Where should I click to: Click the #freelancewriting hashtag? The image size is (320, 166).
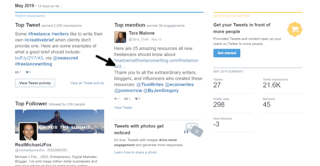[34, 64]
